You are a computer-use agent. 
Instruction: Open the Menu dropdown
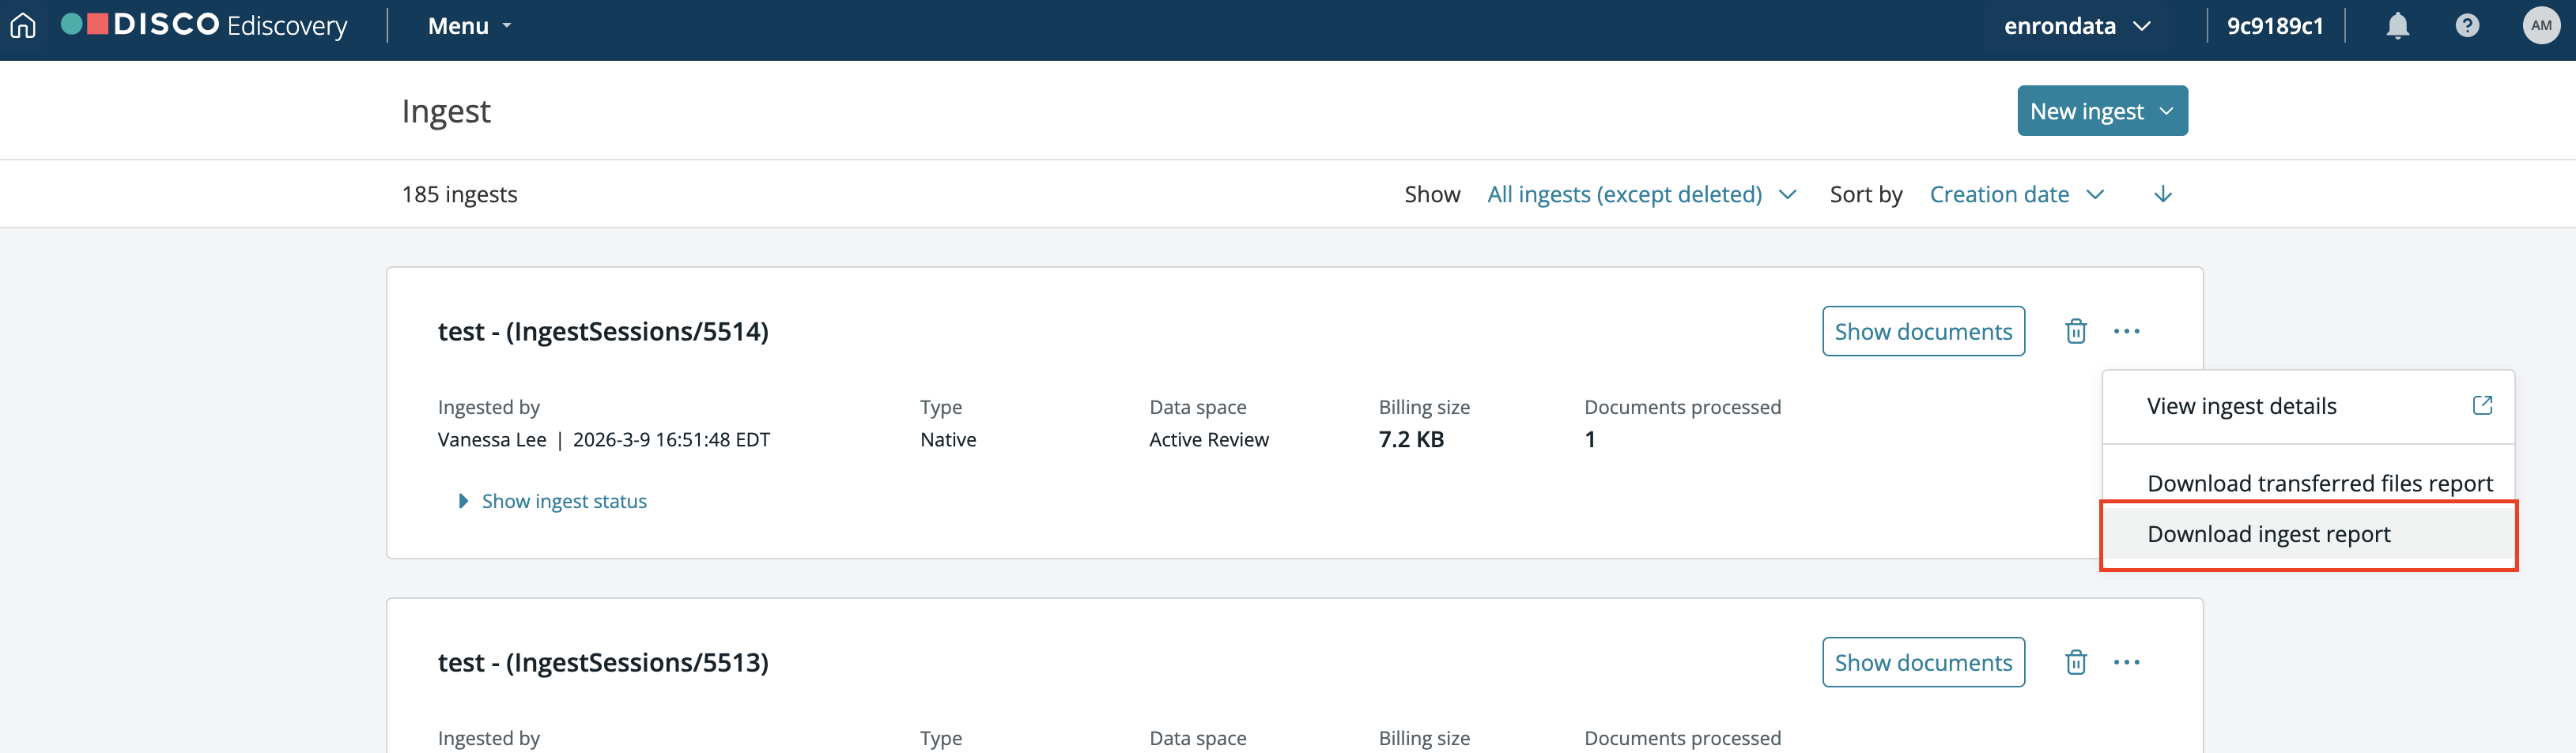(x=469, y=26)
